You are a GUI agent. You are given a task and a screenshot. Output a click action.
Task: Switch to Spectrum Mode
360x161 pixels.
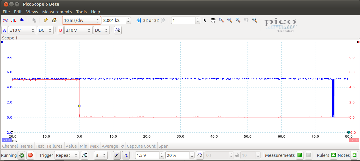click(22, 20)
